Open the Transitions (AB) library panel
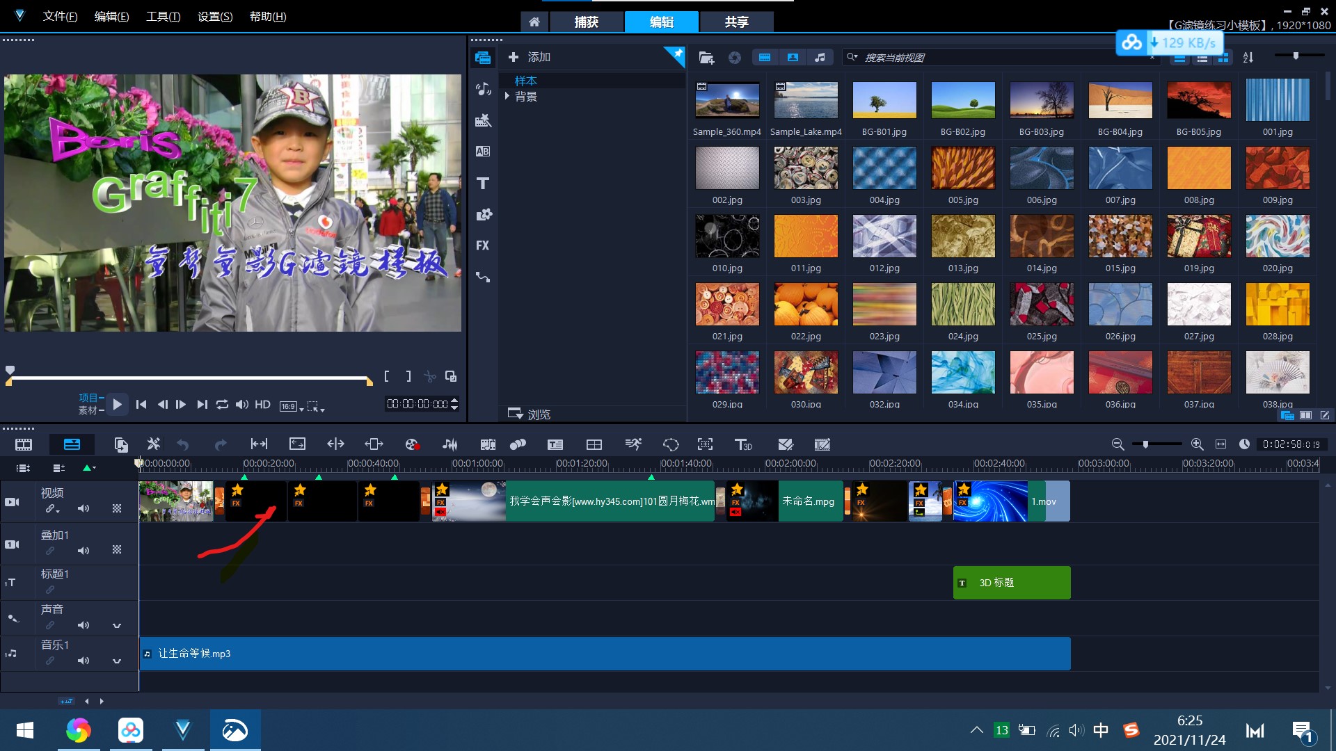The width and height of the screenshot is (1336, 751). click(x=483, y=152)
